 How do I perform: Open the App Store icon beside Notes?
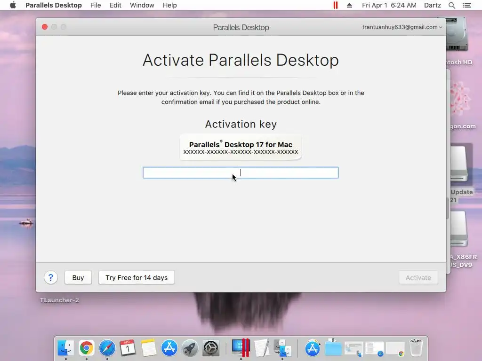tap(169, 348)
